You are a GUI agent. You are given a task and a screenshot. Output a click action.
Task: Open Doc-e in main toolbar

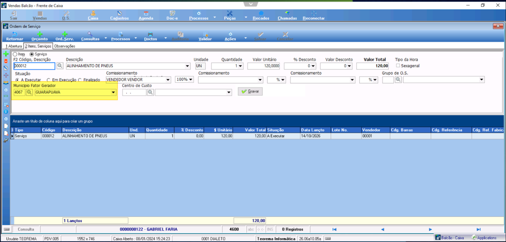172,15
